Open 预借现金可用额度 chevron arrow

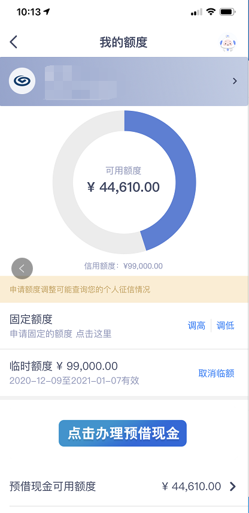[233, 487]
